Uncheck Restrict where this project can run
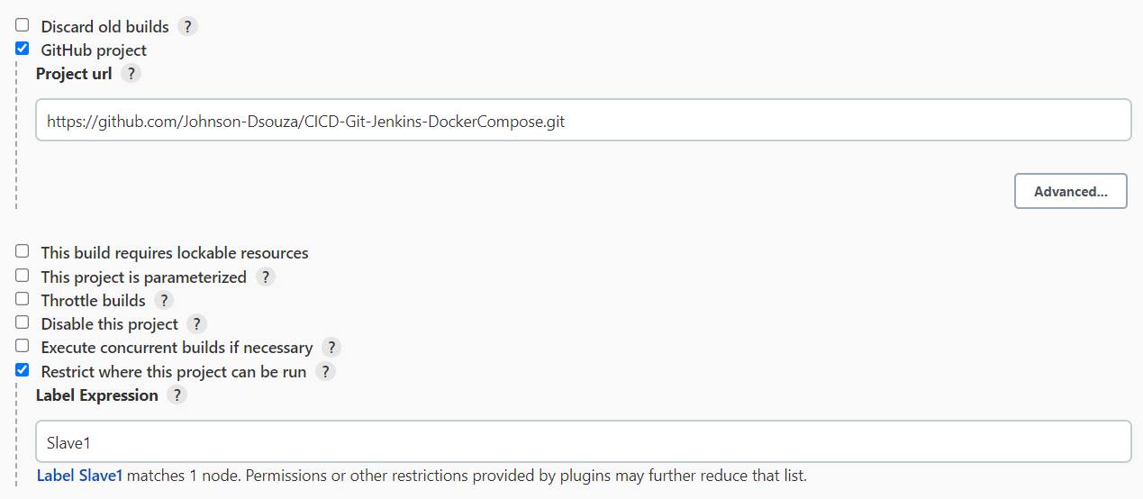This screenshot has width=1143, height=499. tap(23, 370)
